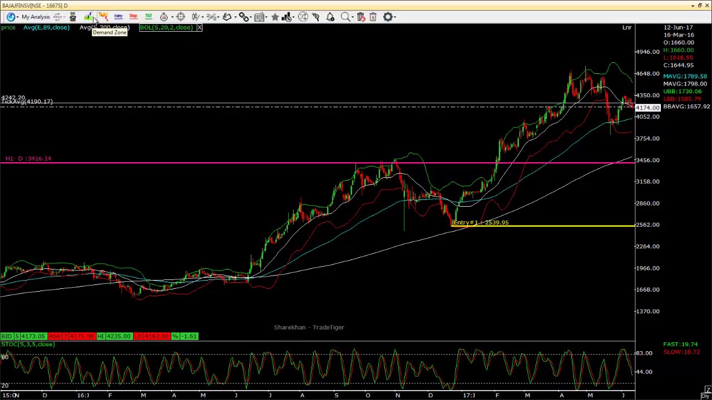Click the 15:0N time label
Viewport: 712px width, 400px height.
pyautogui.click(x=9, y=396)
